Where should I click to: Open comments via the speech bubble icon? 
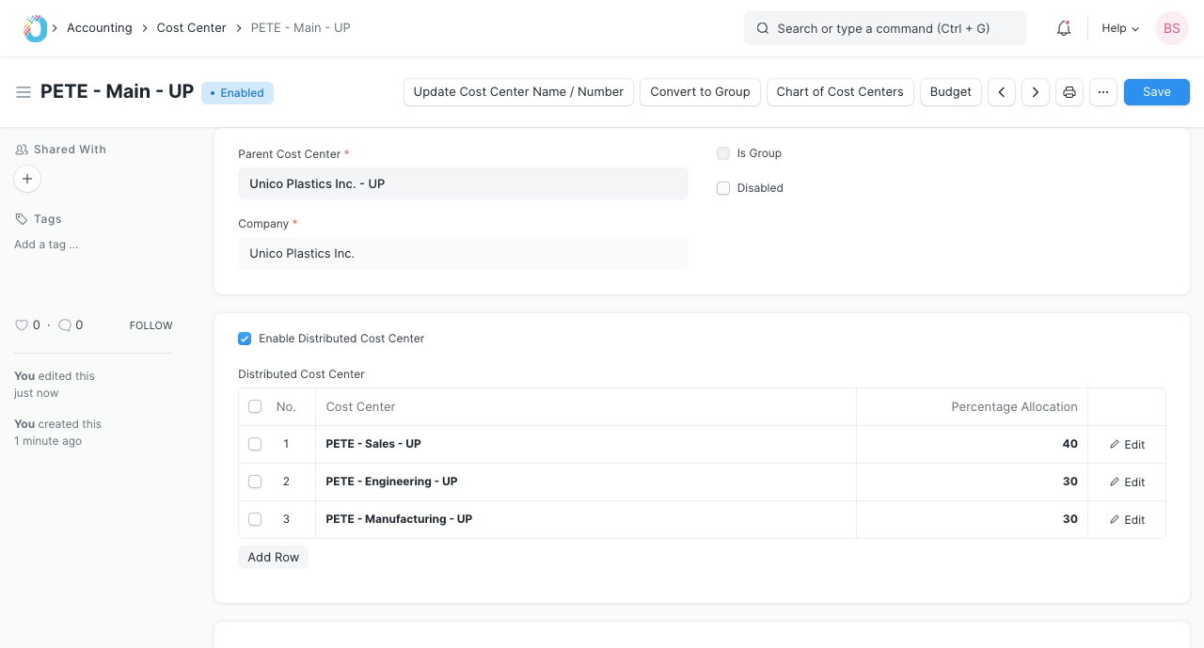pos(64,324)
